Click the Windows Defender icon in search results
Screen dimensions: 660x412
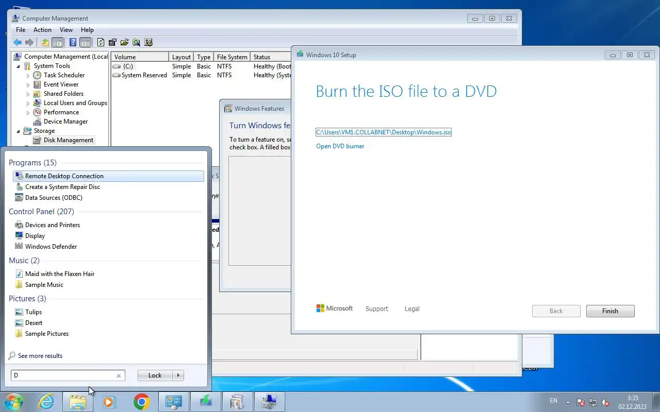[19, 247]
